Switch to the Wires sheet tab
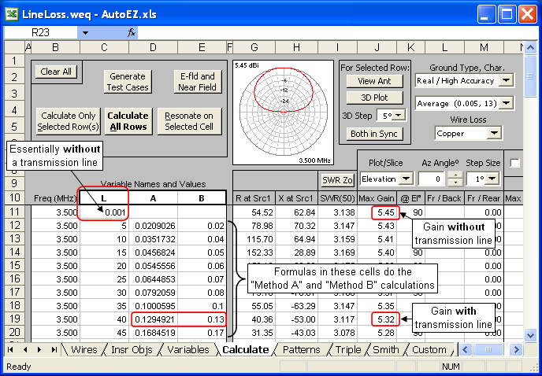Image resolution: width=542 pixels, height=376 pixels. pyautogui.click(x=84, y=350)
